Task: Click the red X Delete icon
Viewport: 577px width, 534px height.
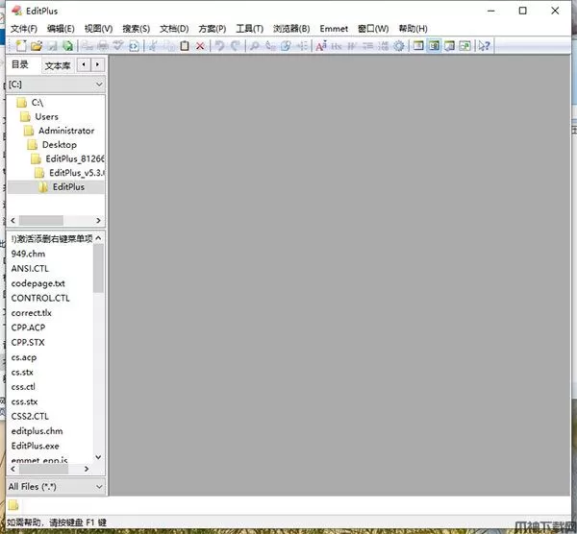Action: (200, 46)
